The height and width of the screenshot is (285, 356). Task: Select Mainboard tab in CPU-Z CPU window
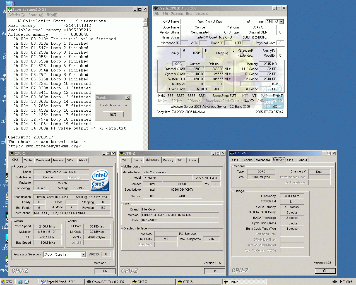pos(43,160)
